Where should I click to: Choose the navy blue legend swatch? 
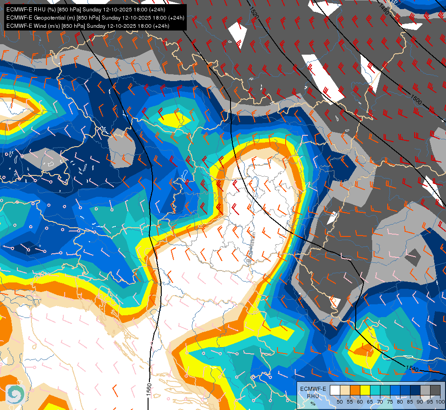click(x=415, y=390)
